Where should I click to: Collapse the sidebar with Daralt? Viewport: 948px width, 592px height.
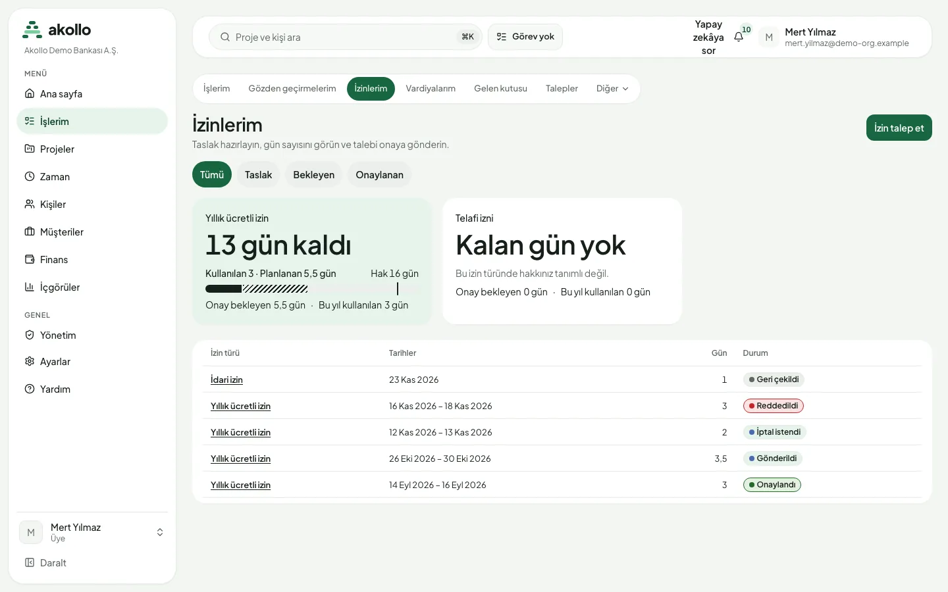[92, 563]
